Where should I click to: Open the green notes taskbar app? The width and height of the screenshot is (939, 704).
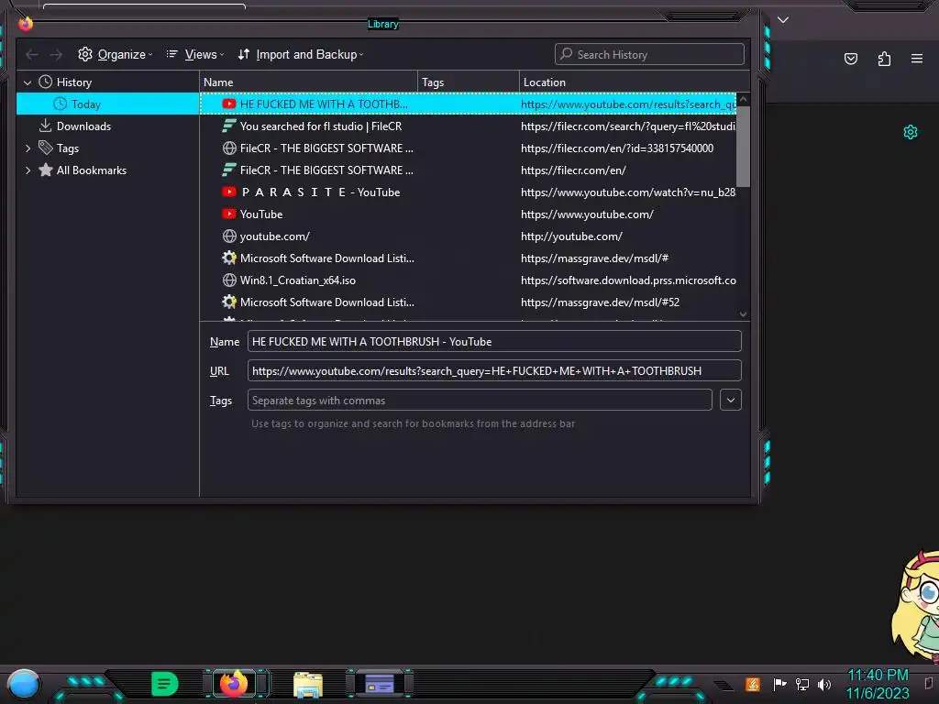(x=164, y=684)
